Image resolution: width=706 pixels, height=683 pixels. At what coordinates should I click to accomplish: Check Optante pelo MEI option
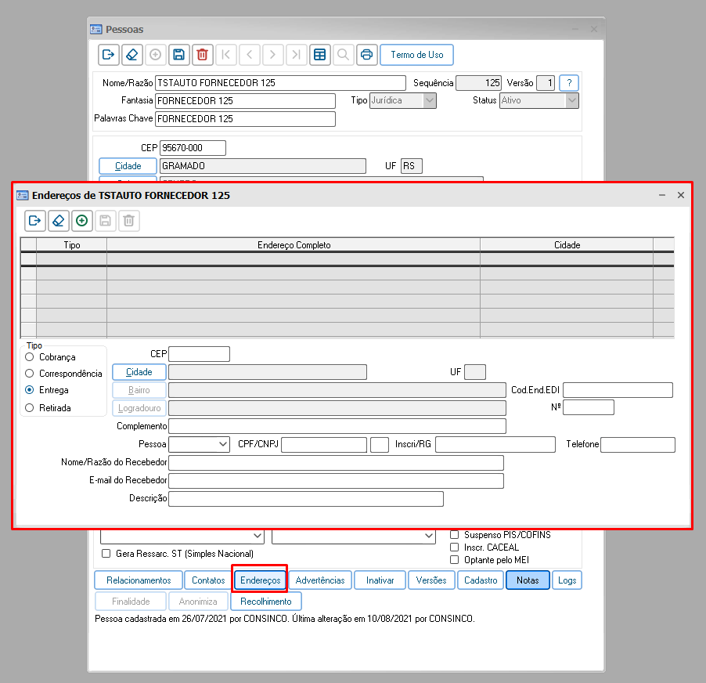coord(455,560)
